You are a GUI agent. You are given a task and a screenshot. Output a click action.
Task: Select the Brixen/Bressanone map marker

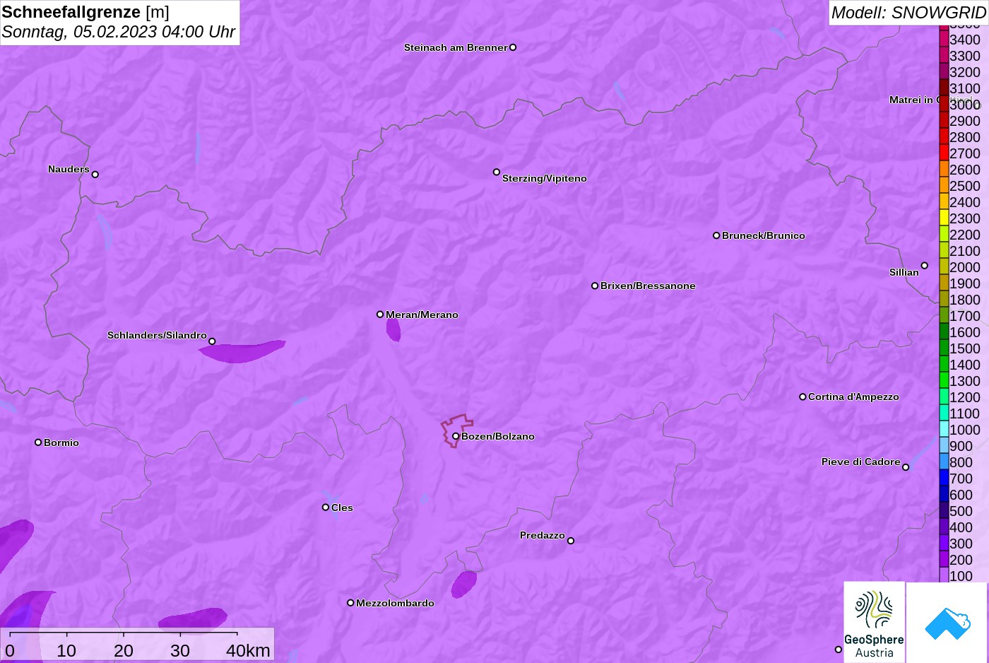pyautogui.click(x=595, y=286)
